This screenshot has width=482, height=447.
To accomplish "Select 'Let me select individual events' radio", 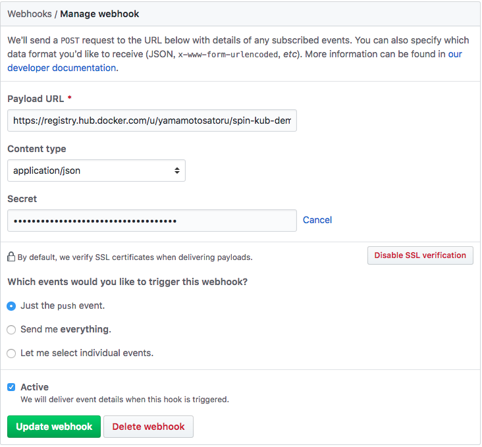I will pyautogui.click(x=11, y=354).
